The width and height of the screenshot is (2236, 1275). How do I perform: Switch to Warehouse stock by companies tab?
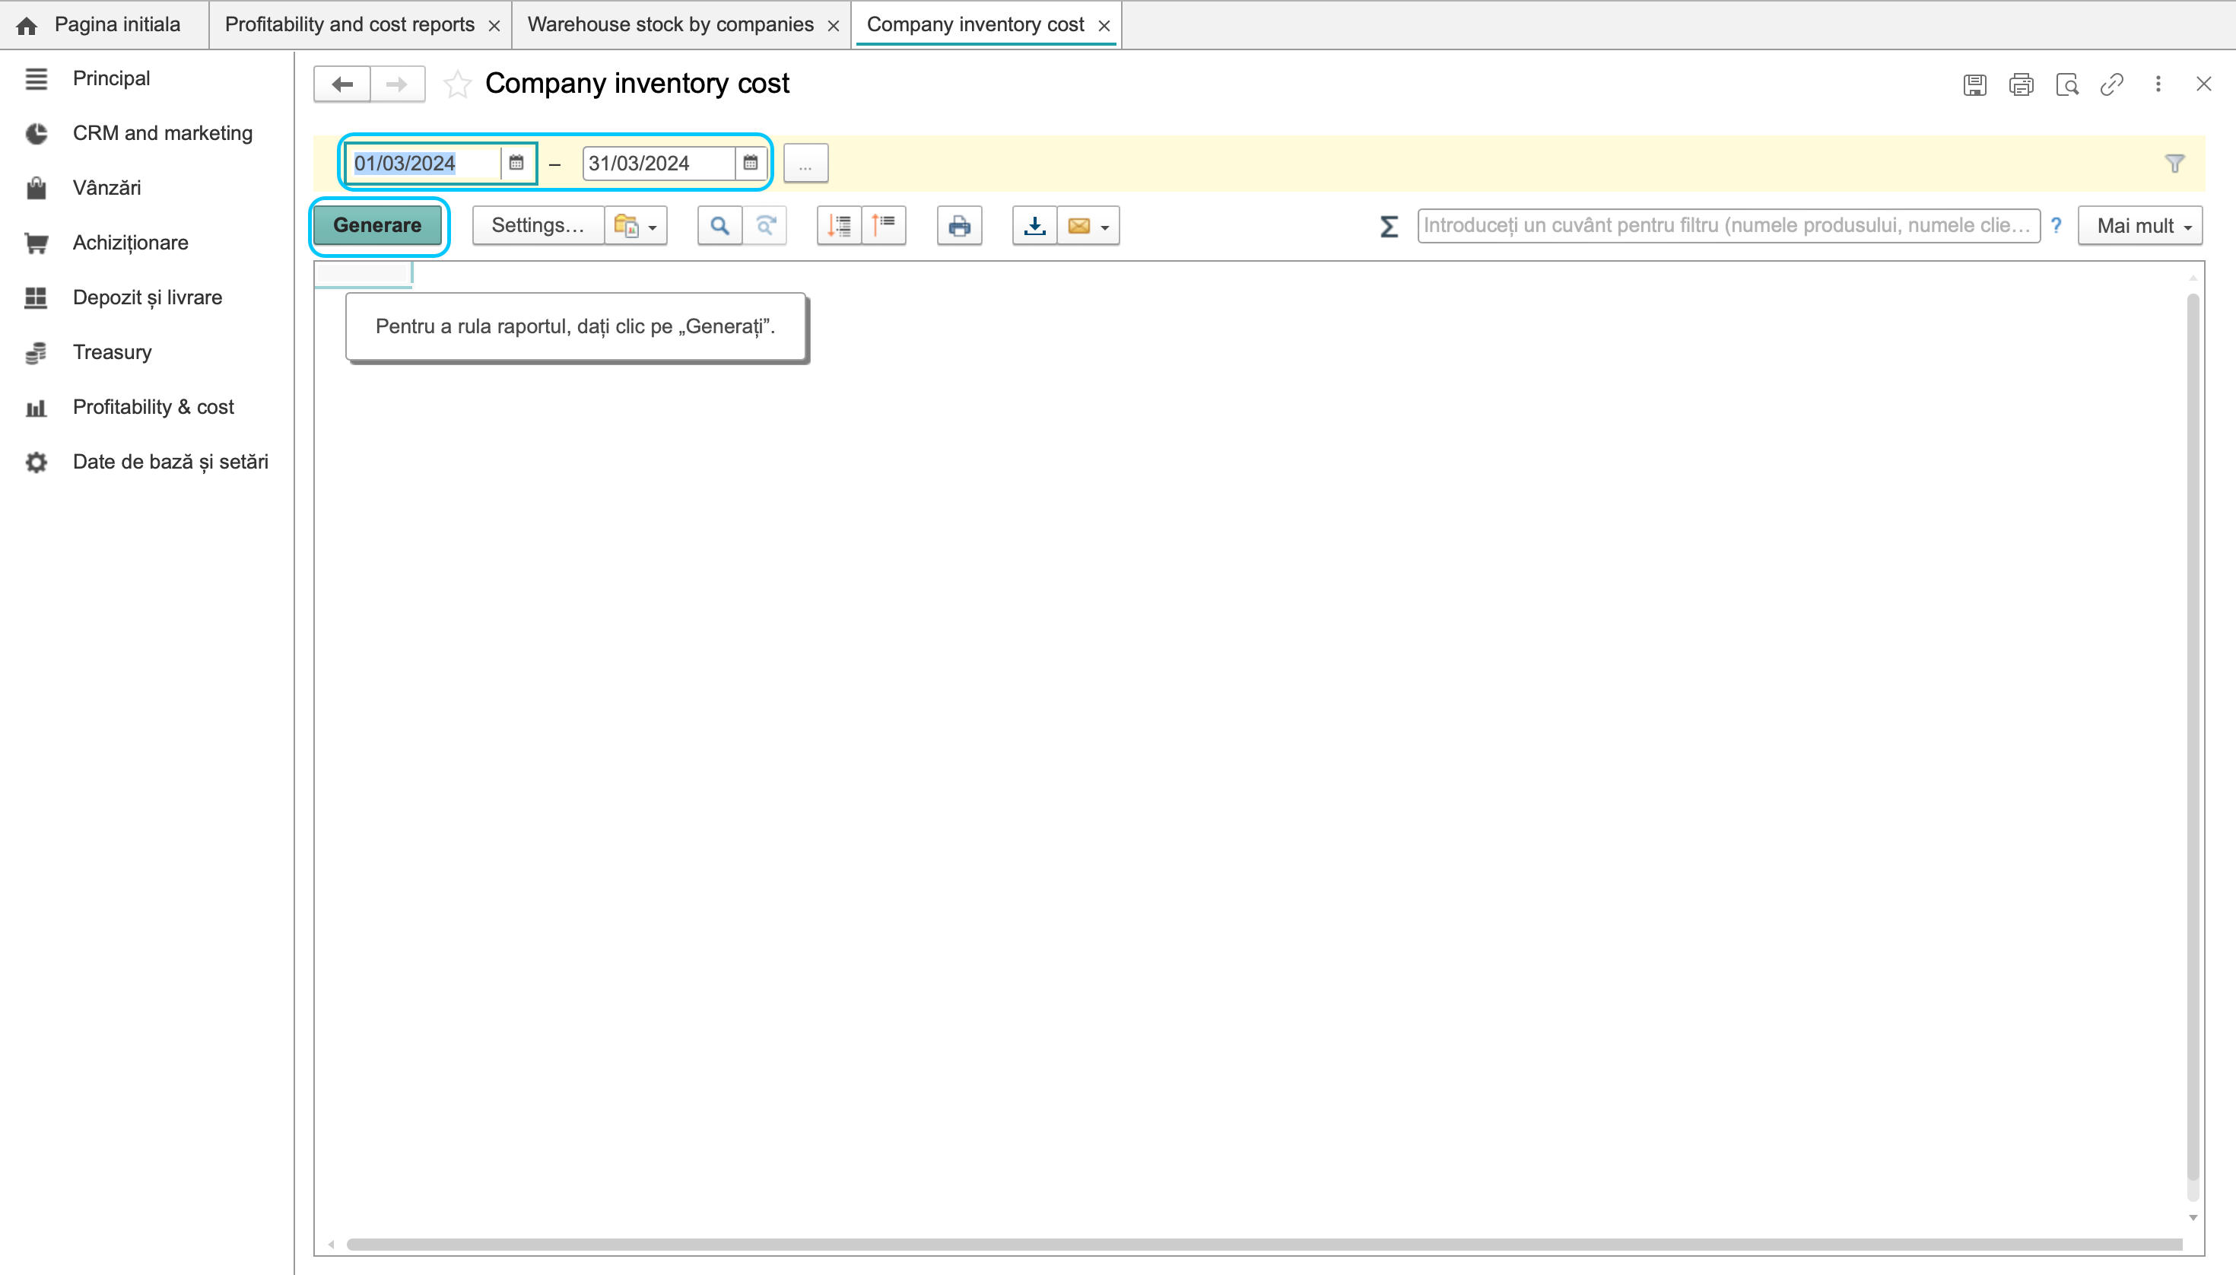pyautogui.click(x=671, y=24)
